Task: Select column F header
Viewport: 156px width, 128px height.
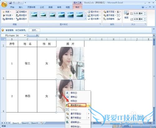Action: (90, 39)
